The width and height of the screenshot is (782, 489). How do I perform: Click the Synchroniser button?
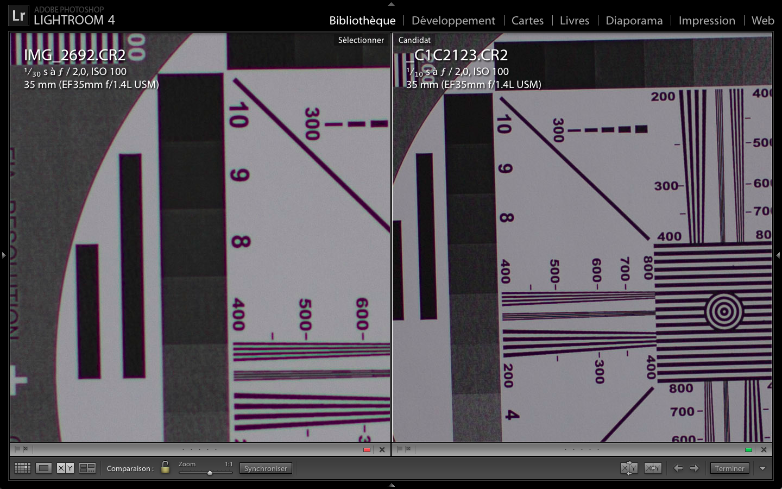266,468
